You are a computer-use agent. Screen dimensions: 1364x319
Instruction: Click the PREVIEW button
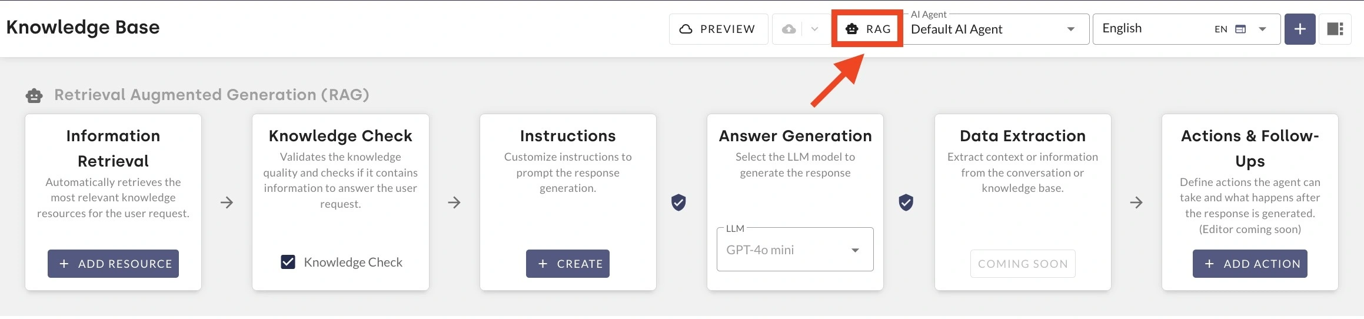coord(718,29)
